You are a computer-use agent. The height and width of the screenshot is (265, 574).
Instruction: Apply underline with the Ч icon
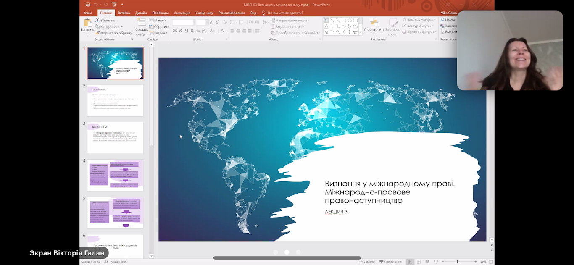[x=186, y=31]
